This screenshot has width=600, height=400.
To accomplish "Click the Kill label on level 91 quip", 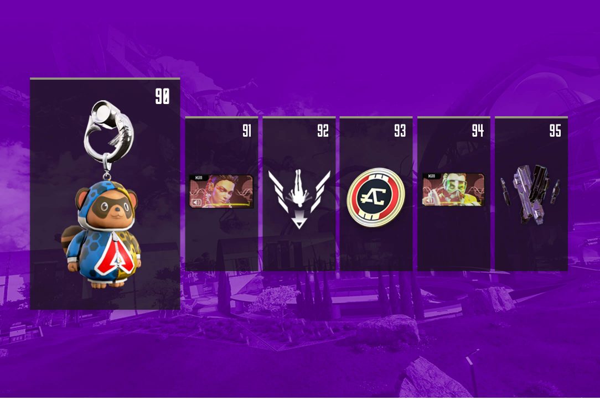I will click(x=199, y=178).
